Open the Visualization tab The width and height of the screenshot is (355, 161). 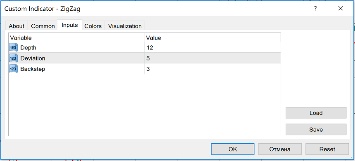[125, 26]
